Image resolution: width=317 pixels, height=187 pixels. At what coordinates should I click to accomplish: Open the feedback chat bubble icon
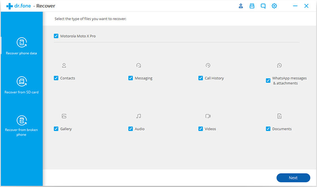coord(263,6)
